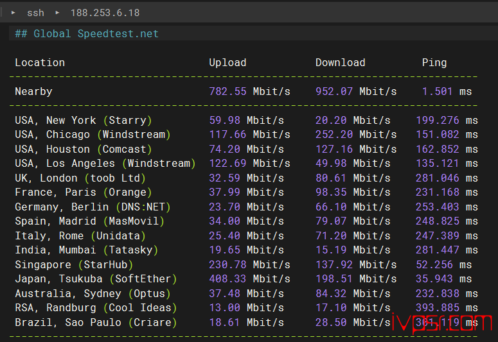Click Paris ping 231.168
The width and height of the screenshot is (498, 342).
438,192
